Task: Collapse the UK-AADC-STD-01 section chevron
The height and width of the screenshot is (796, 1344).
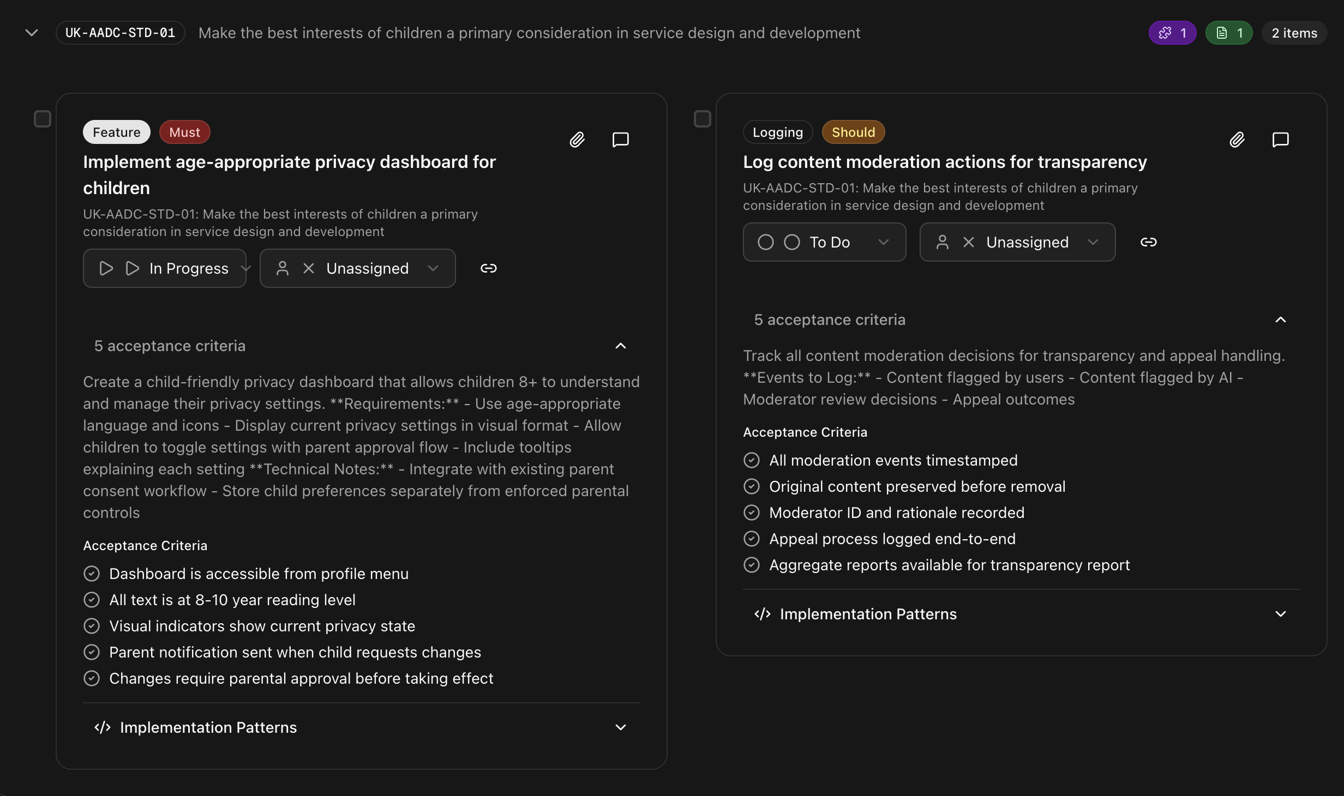Action: pos(32,33)
